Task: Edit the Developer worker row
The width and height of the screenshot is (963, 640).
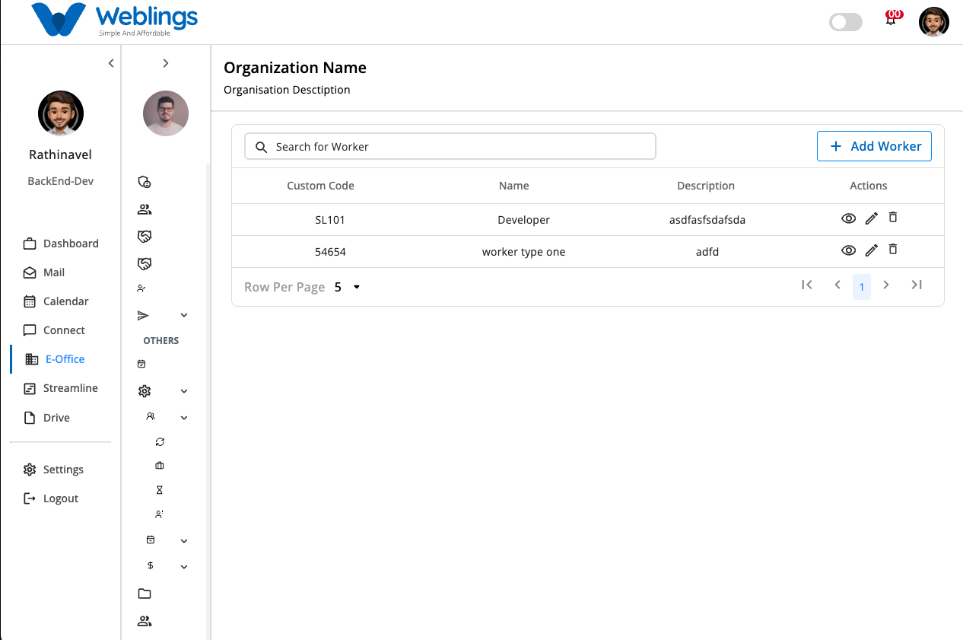Action: pos(872,218)
